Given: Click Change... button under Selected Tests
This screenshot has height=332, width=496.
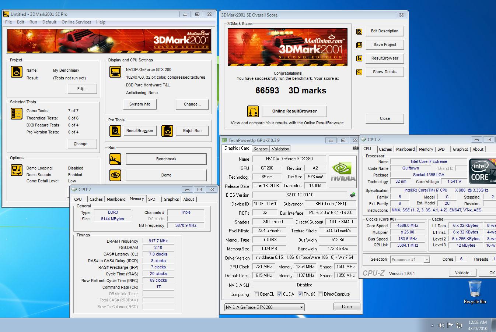Looking at the screenshot, I should coord(82,144).
